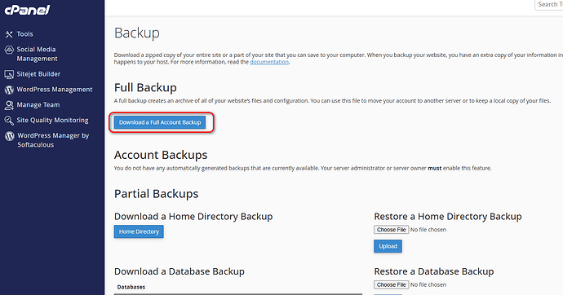Focus the Search Tools field

(548, 5)
